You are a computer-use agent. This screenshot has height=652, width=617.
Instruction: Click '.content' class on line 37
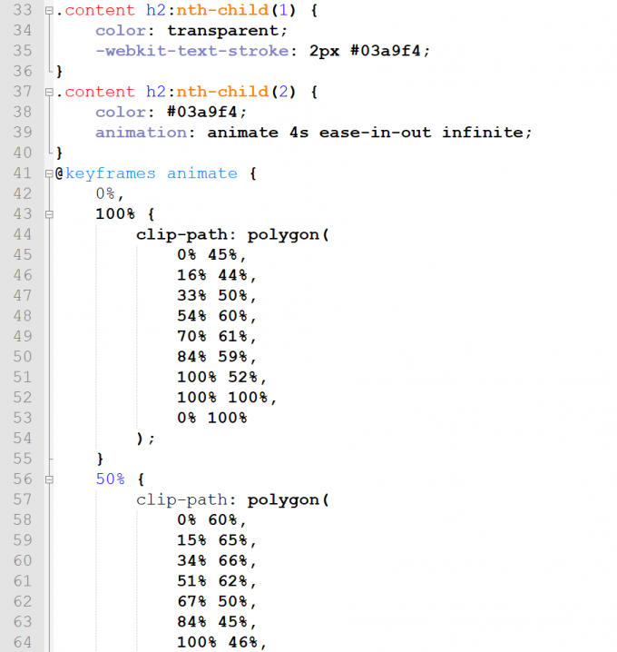pyautogui.click(x=95, y=92)
